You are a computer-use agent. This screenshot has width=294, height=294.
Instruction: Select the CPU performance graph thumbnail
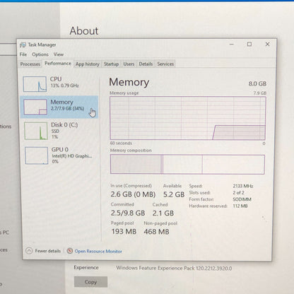pos(35,84)
